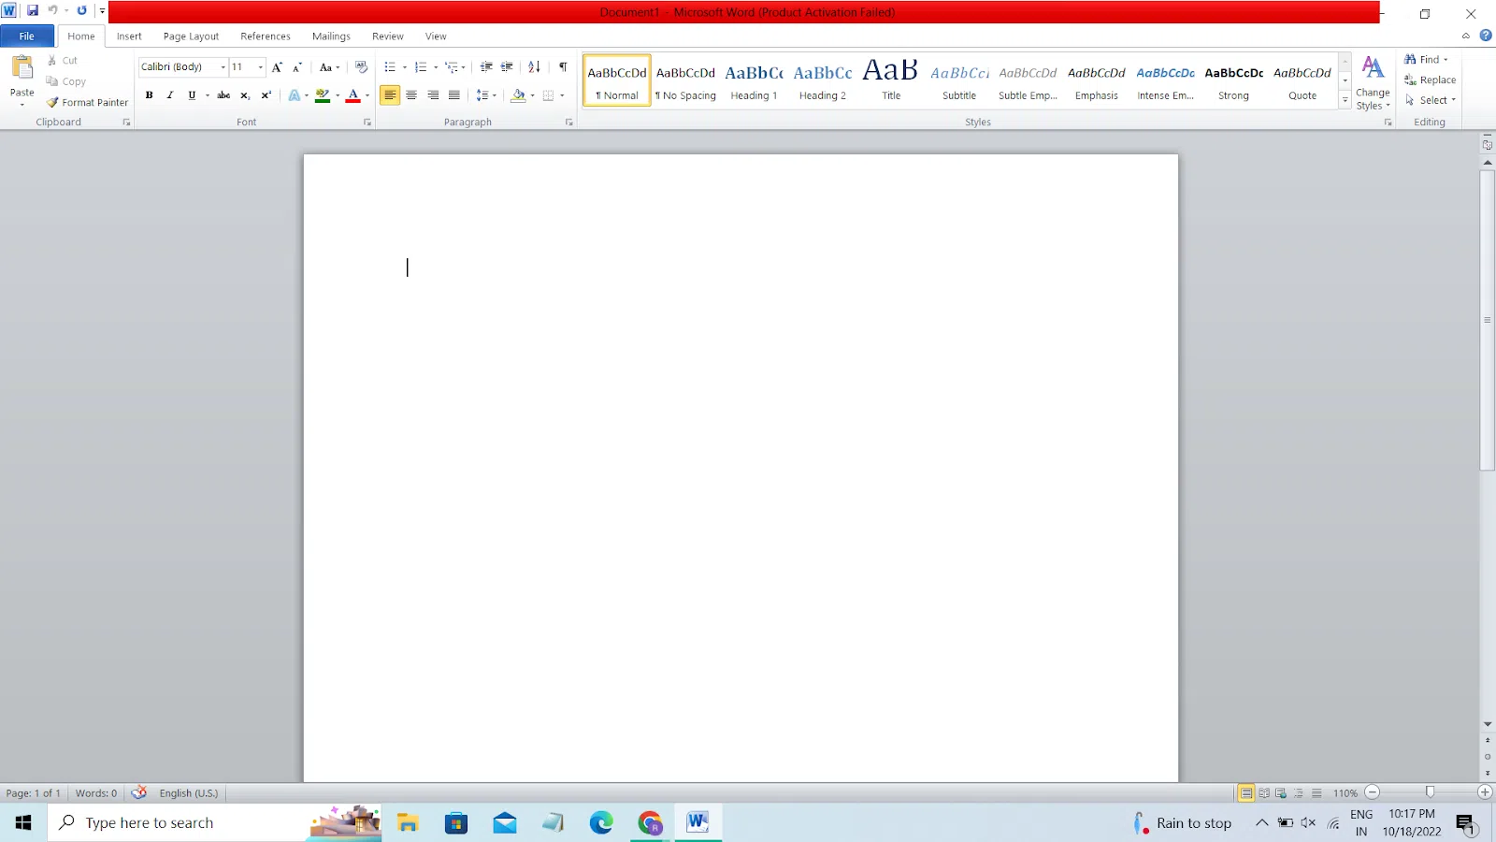
Task: Open Microsoft Edge from the taskbar
Action: 601,822
